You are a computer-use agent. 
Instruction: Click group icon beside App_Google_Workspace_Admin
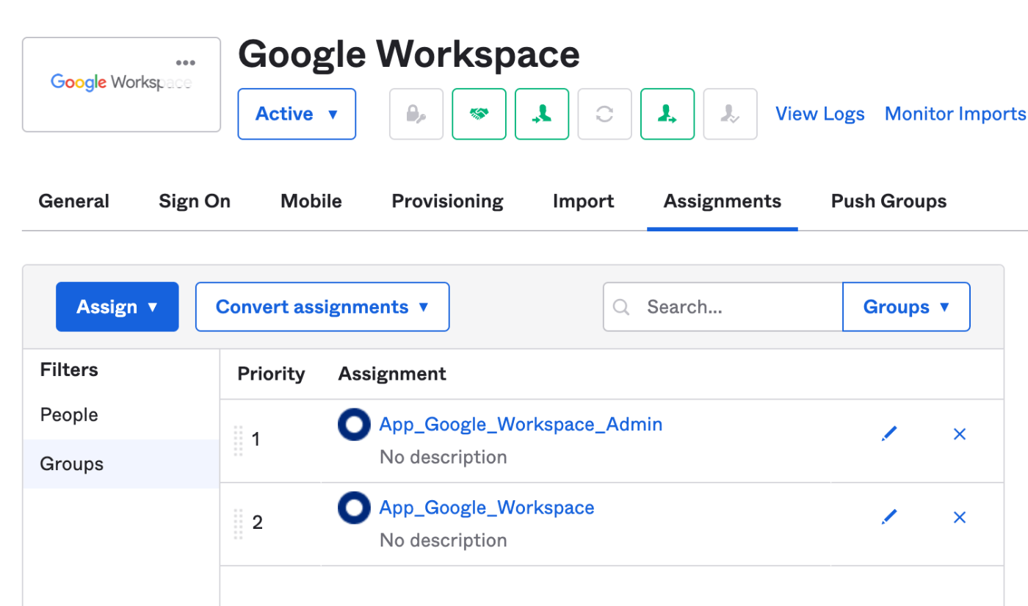pos(354,425)
